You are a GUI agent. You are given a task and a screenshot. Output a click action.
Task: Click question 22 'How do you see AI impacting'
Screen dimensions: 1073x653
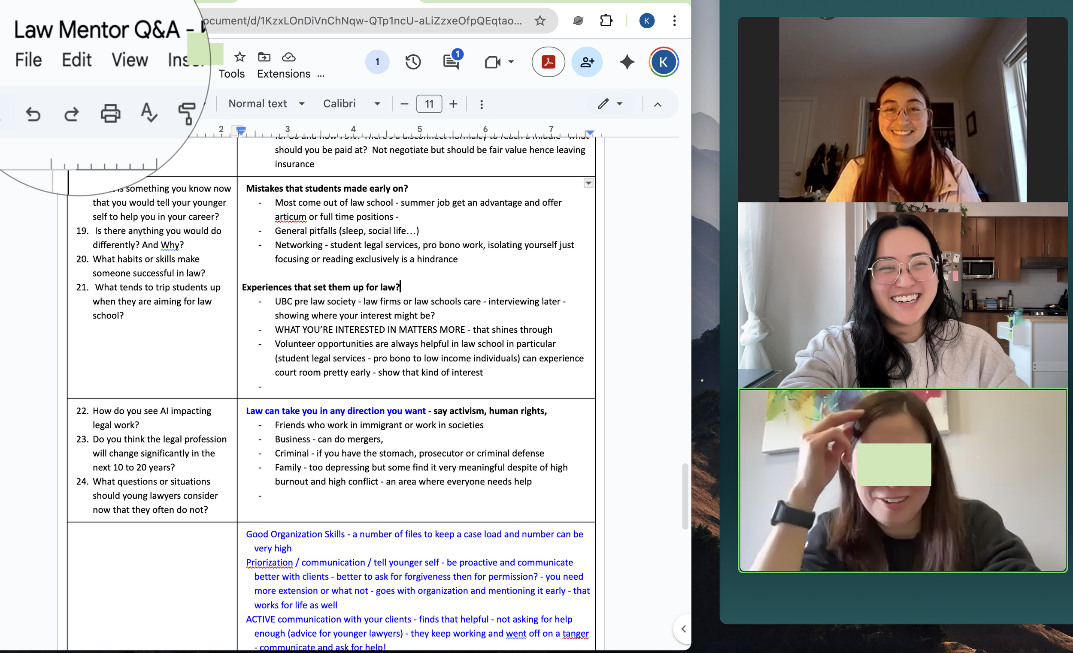(x=152, y=411)
